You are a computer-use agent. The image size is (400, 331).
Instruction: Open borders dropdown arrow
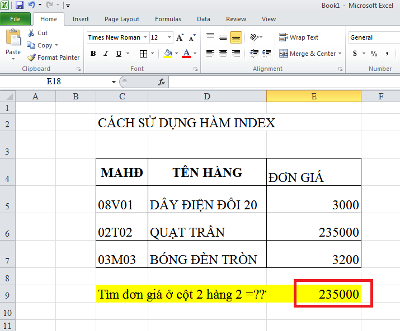152,54
